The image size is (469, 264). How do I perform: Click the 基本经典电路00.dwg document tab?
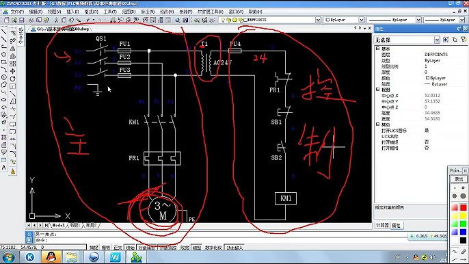tap(60, 29)
